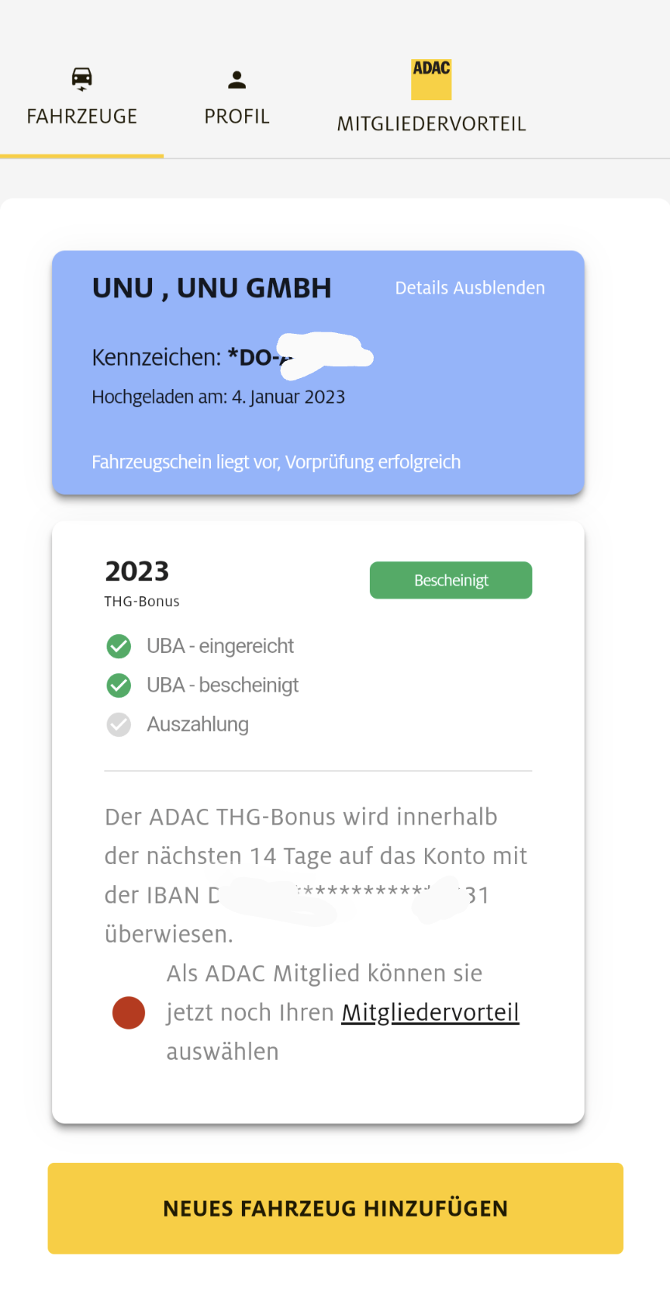
Task: Click the Hochgeladen am upload date text
Action: (218, 397)
